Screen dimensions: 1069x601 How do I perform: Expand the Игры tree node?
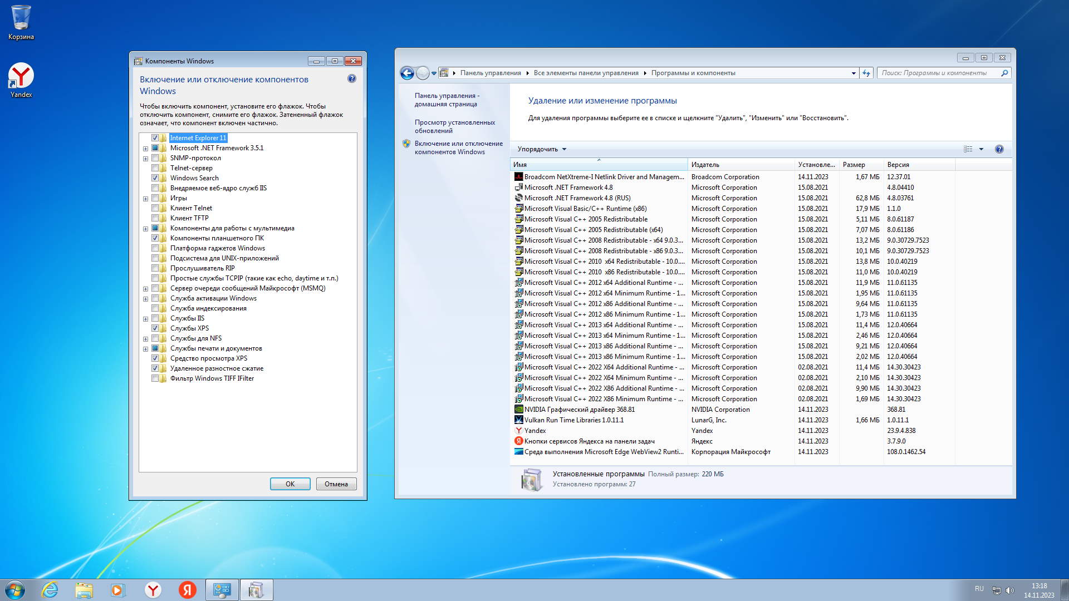click(x=146, y=199)
